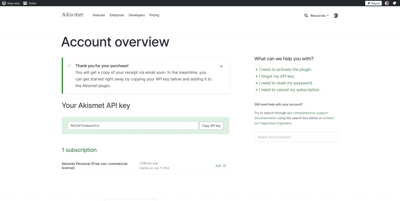
Task: Open the admin bar profile avatar
Action: click(387, 3)
